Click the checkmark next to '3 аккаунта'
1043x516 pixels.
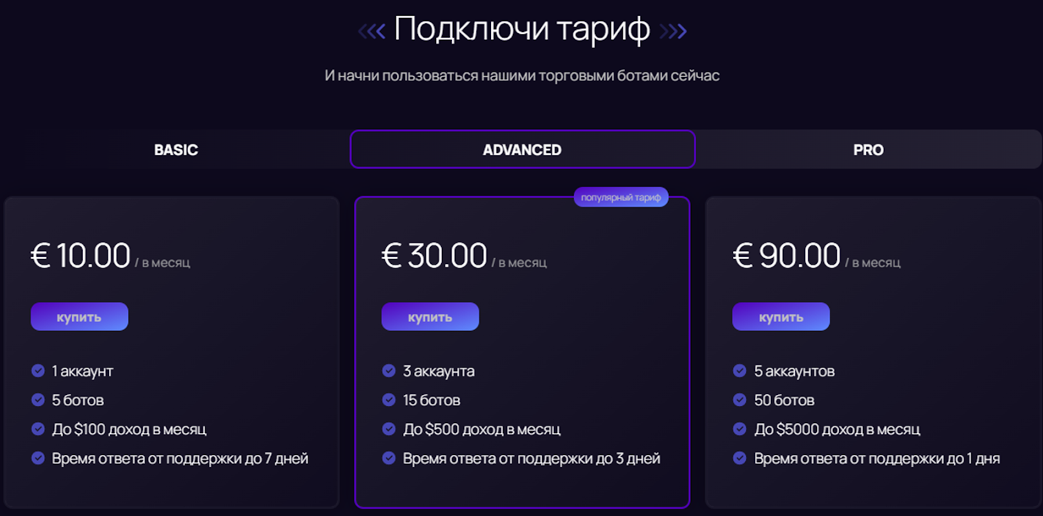[389, 371]
